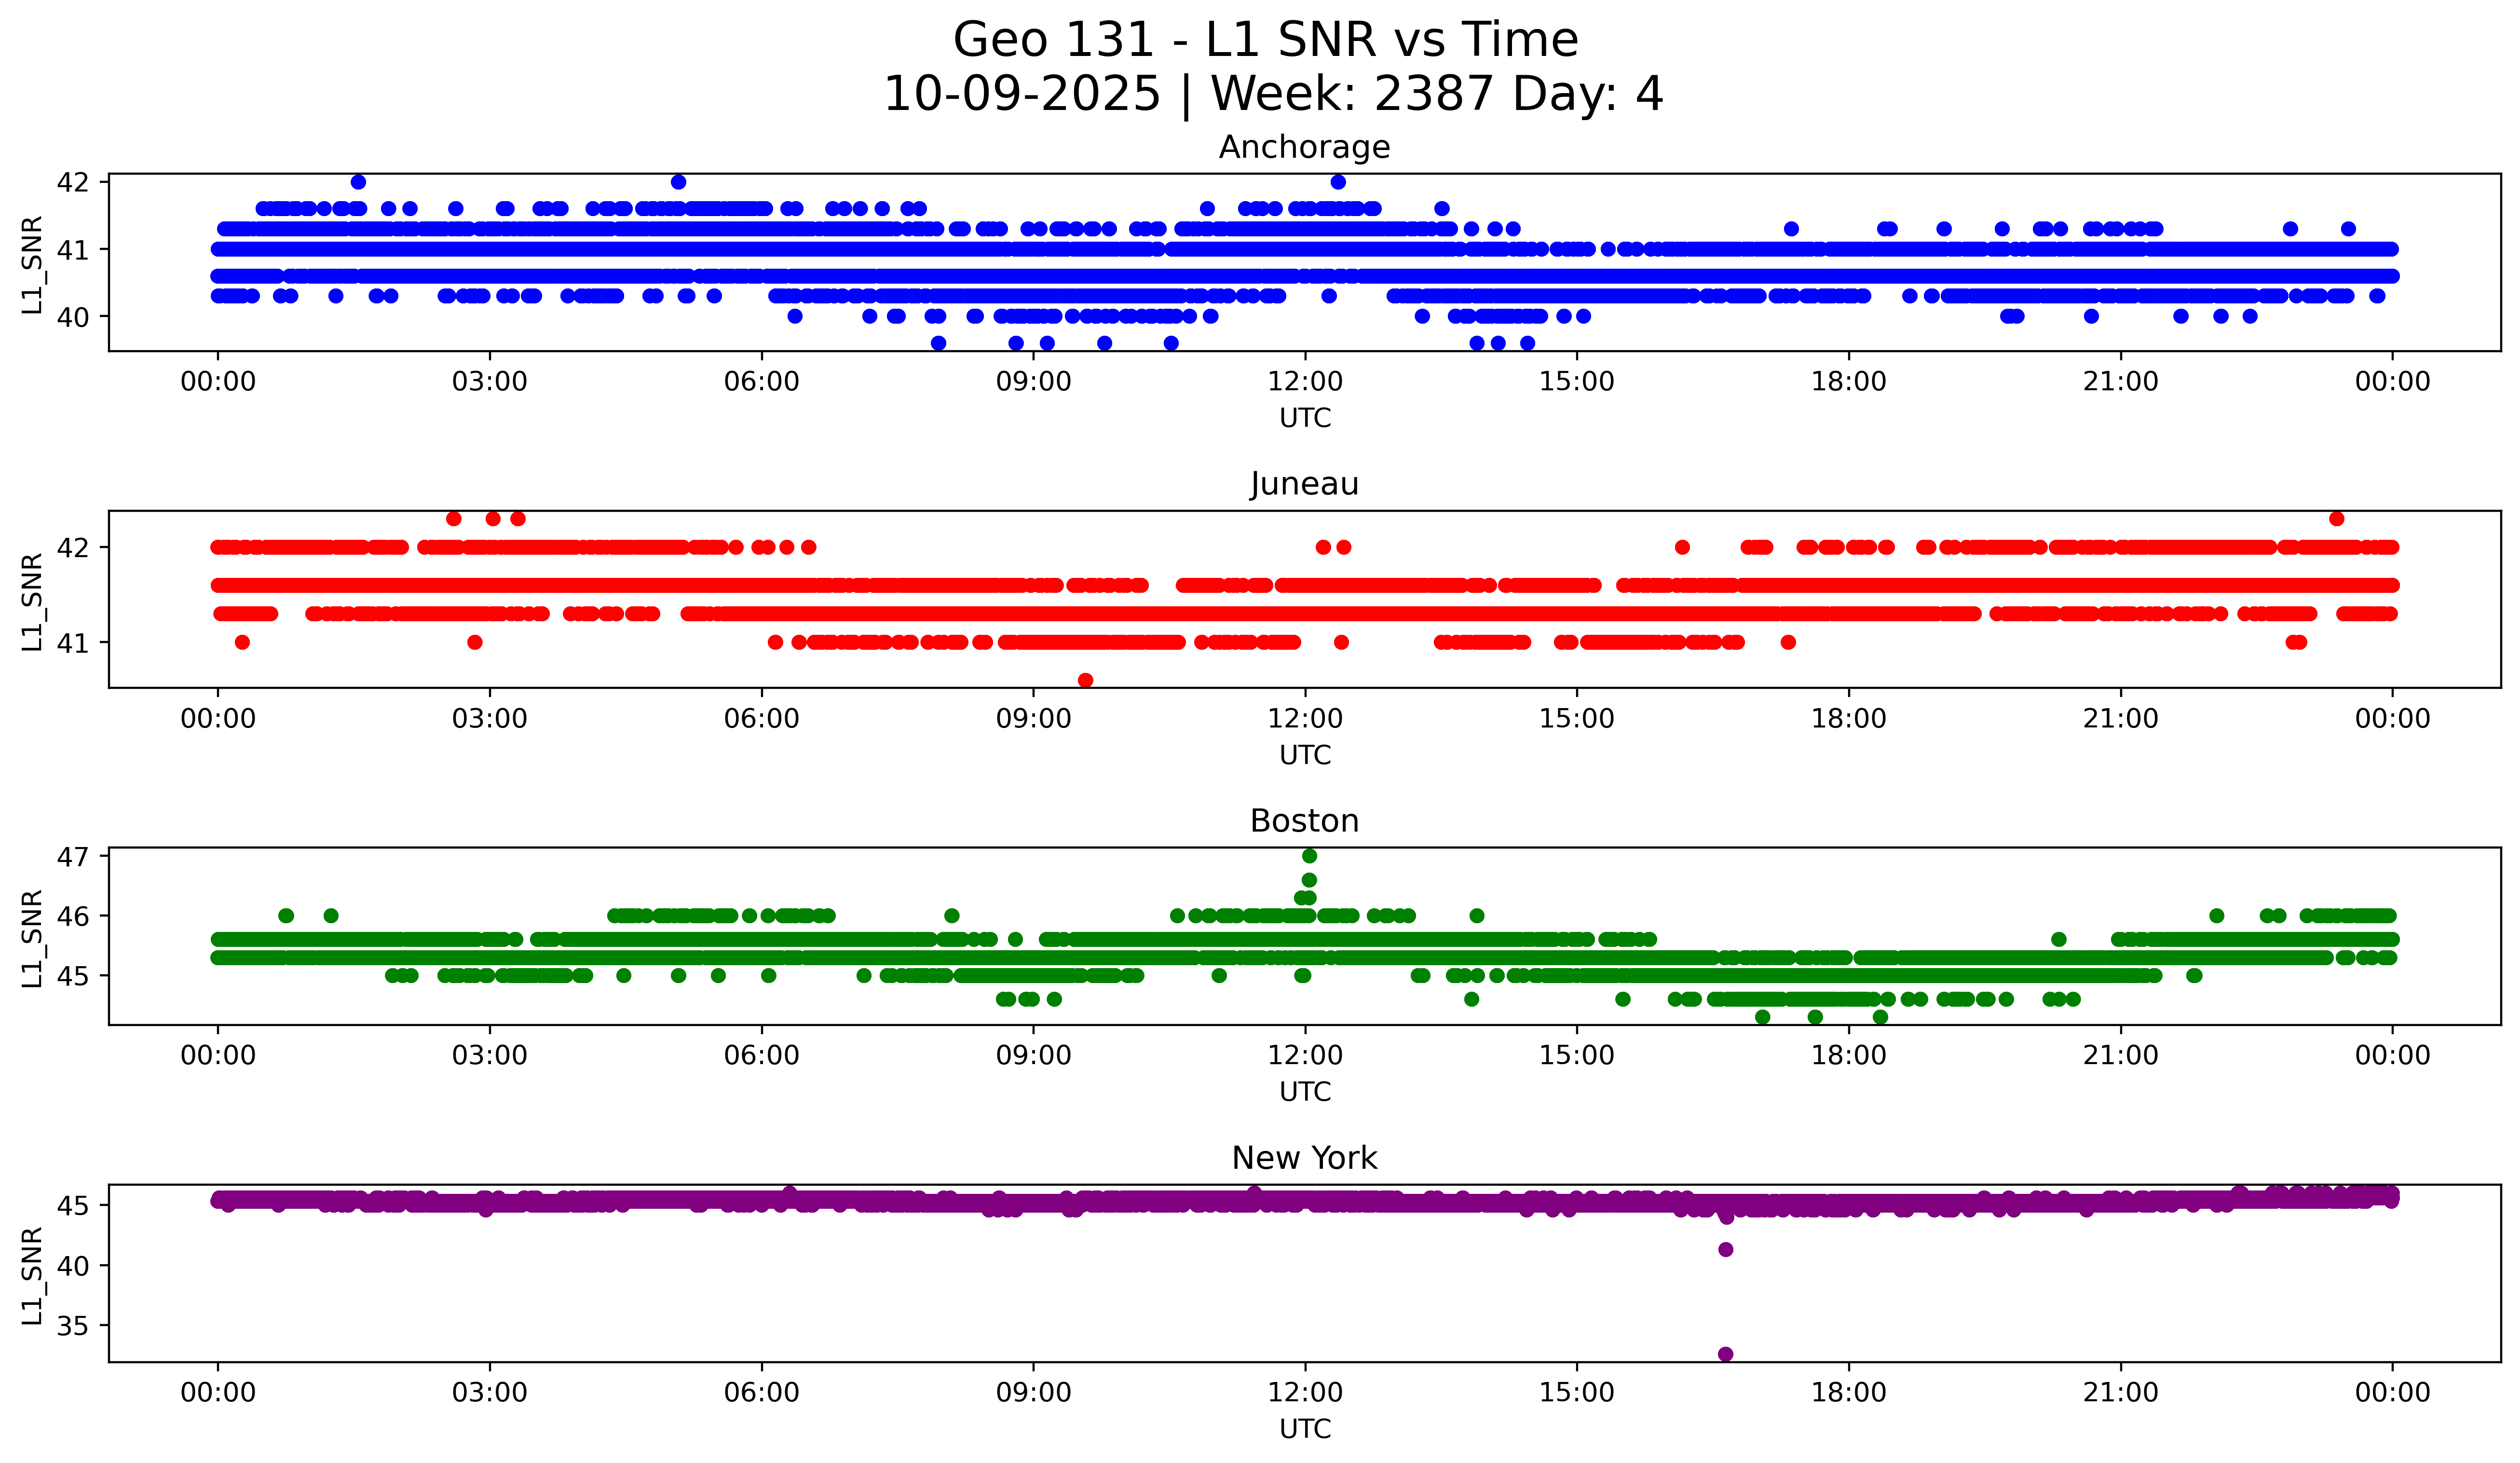Click the y-axis tick label 40 in Anchorage plot
2520x1463 pixels.
(73, 317)
